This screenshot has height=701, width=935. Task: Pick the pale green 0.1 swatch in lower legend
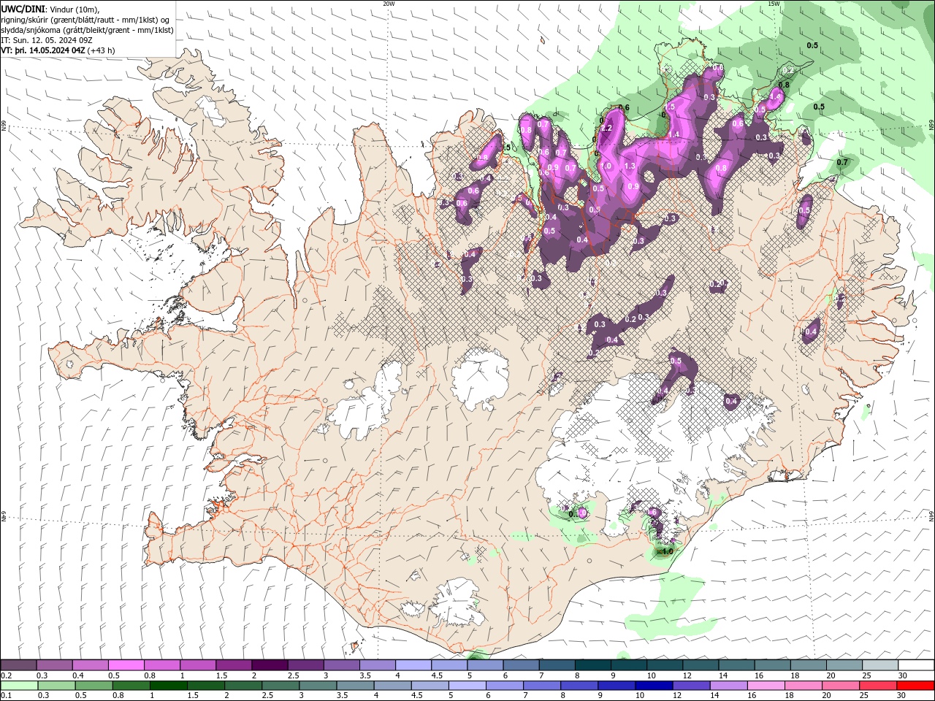pyautogui.click(x=18, y=686)
